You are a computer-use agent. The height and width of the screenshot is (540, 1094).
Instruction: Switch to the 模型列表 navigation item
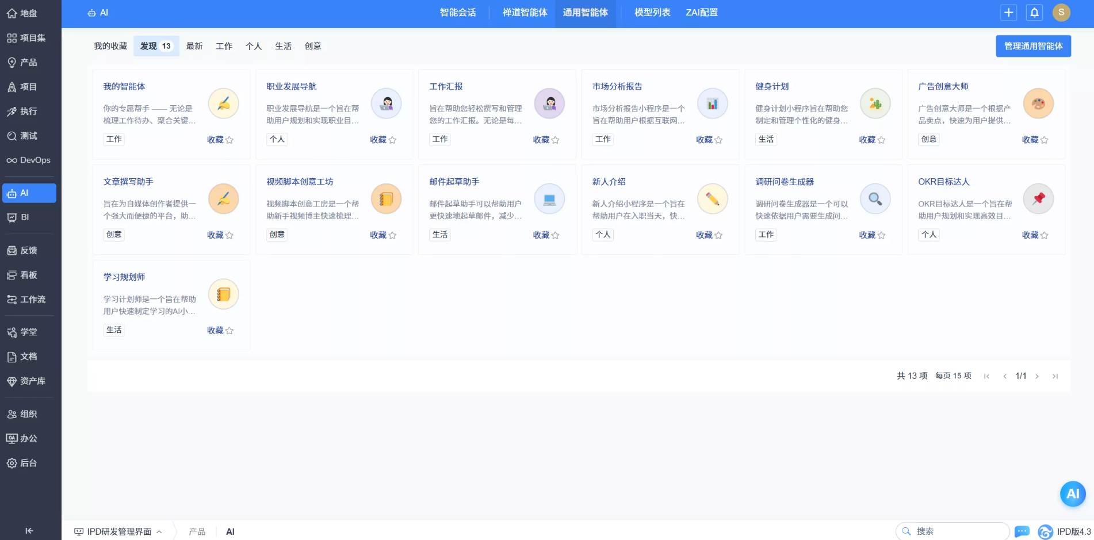652,12
